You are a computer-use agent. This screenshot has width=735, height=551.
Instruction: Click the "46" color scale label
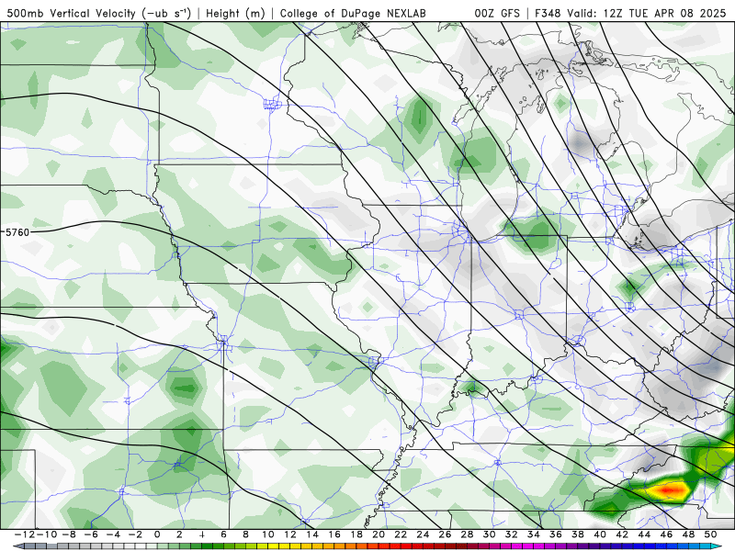(667, 534)
